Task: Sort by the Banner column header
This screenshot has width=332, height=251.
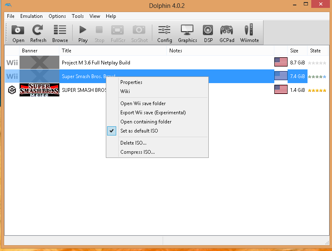Action: click(x=39, y=51)
